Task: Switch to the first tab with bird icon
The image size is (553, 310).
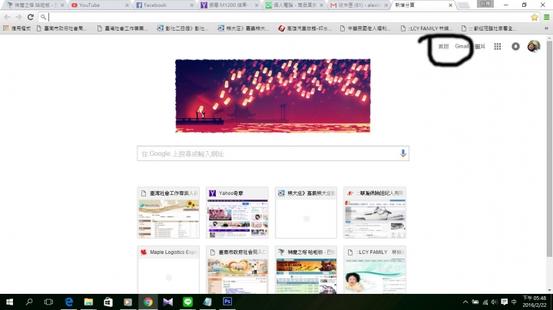Action: pos(35,5)
